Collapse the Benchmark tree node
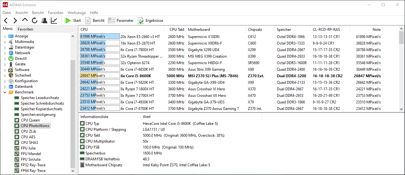This screenshot has width=405, height=175. pos(5,92)
